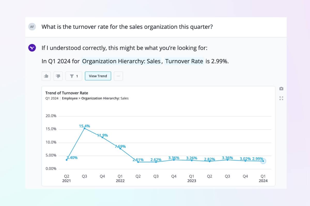The height and width of the screenshot is (206, 310).
Task: Click the 20.0% y-axis label
Action: (51, 116)
